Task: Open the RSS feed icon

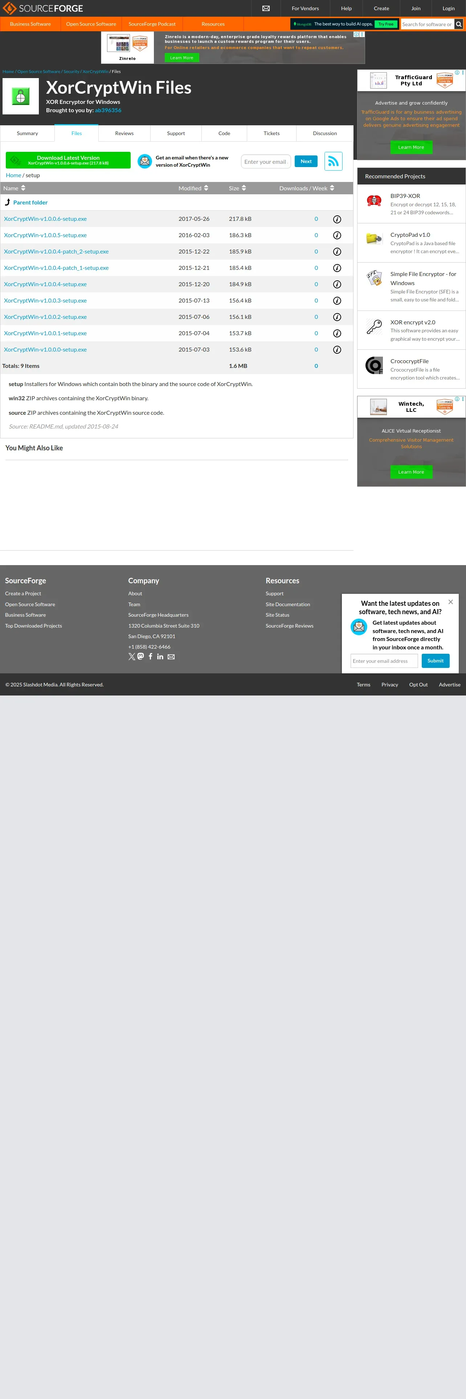Action: click(x=333, y=161)
